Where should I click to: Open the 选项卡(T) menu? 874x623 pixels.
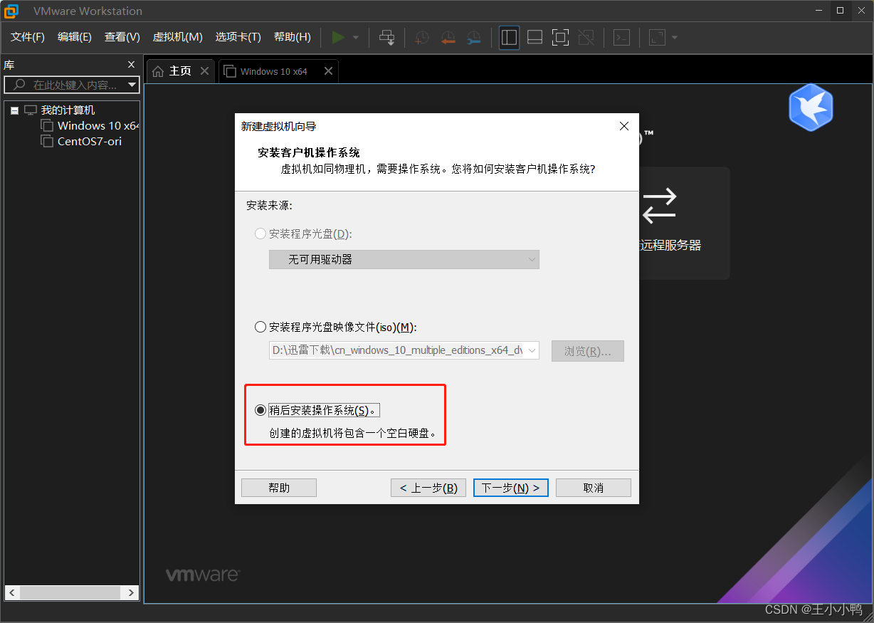238,37
